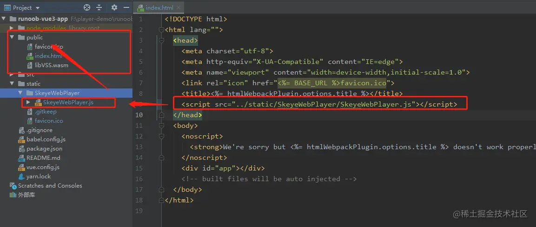The height and width of the screenshot is (227, 536).
Task: Collapse the public folder arrow
Action: (x=12, y=37)
